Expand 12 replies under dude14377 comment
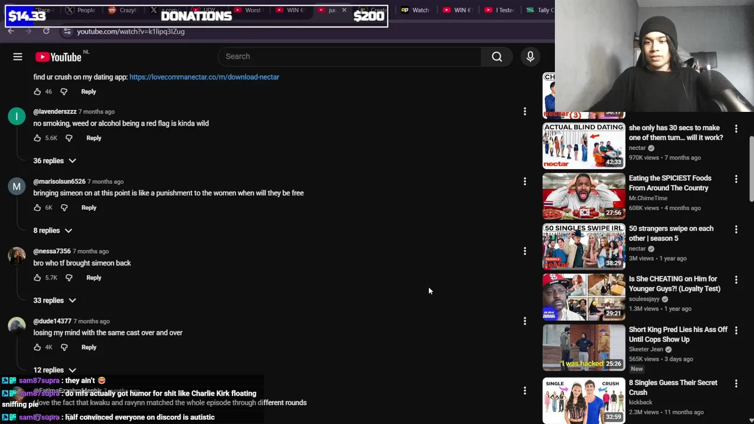Screen dimensions: 754x424 (x=55, y=370)
